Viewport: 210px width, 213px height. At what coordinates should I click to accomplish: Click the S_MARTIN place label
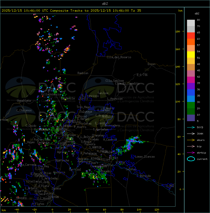(95, 147)
